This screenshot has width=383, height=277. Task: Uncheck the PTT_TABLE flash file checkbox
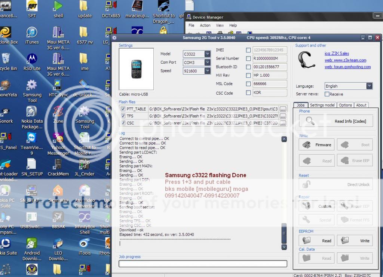(x=123, y=109)
